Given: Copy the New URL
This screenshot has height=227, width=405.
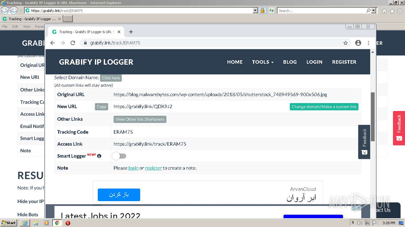Looking at the screenshot, I should [x=102, y=107].
